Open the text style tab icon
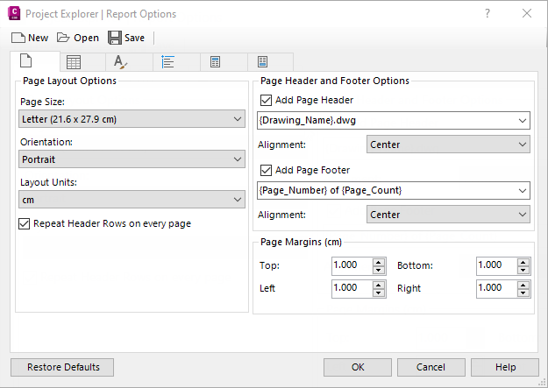The width and height of the screenshot is (548, 388). 121,62
